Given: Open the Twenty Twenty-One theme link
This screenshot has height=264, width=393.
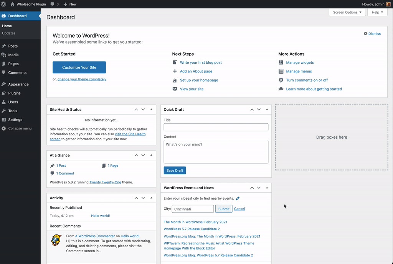Looking at the screenshot, I should 105,182.
